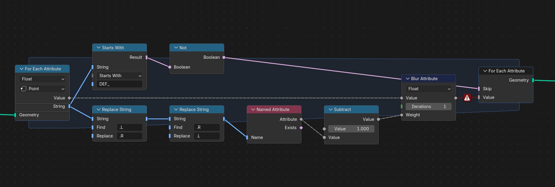This screenshot has width=555, height=187.
Task: Click the red warning icon near Blur Attribute
Action: [467, 98]
